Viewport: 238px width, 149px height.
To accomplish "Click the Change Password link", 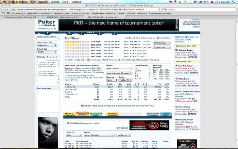I will point(191,24).
